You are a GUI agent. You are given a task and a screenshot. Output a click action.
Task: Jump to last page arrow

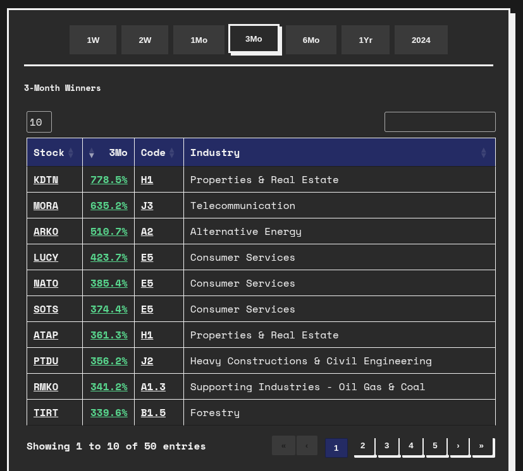click(482, 446)
